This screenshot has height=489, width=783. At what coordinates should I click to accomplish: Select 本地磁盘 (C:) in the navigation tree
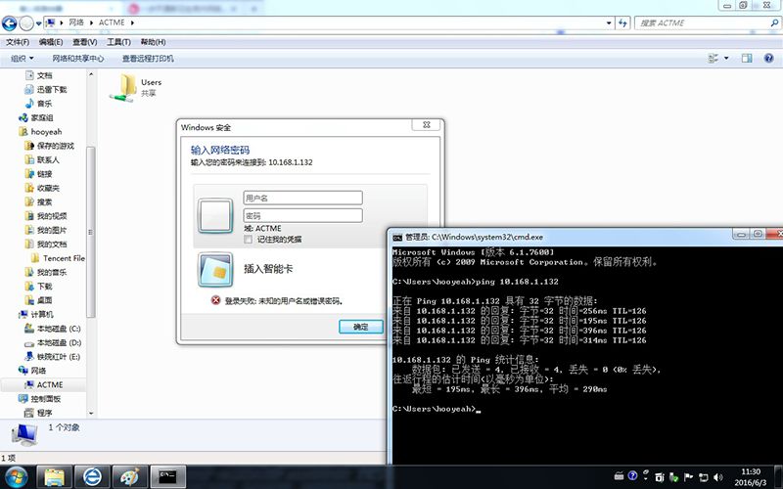(59, 329)
